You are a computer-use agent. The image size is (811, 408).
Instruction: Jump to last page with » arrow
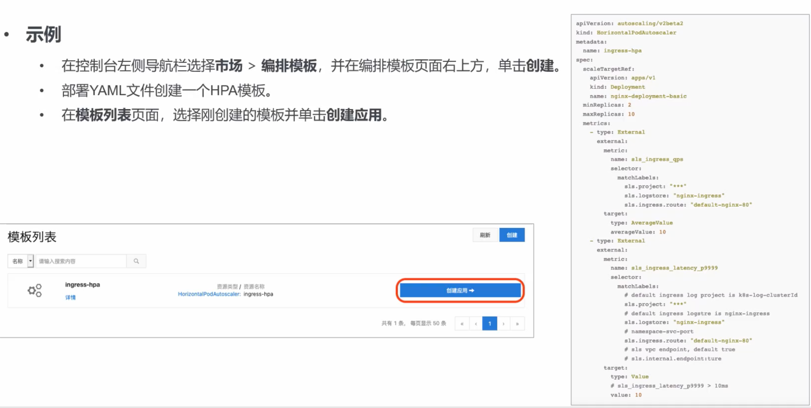coord(517,324)
